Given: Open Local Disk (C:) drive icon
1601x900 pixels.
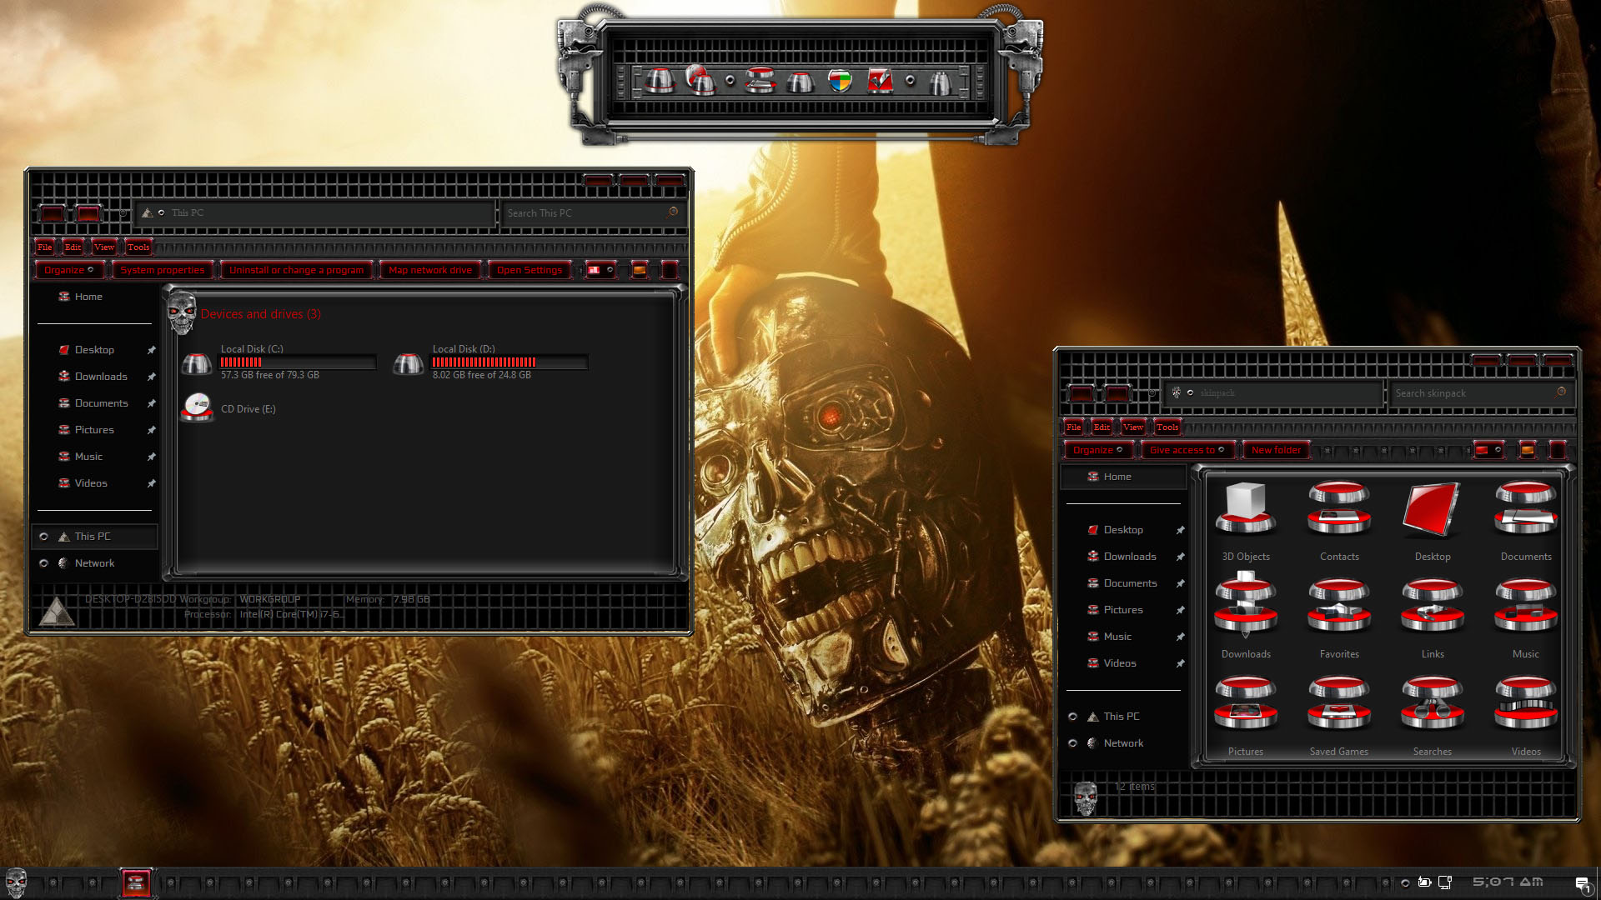Looking at the screenshot, I should [x=197, y=363].
